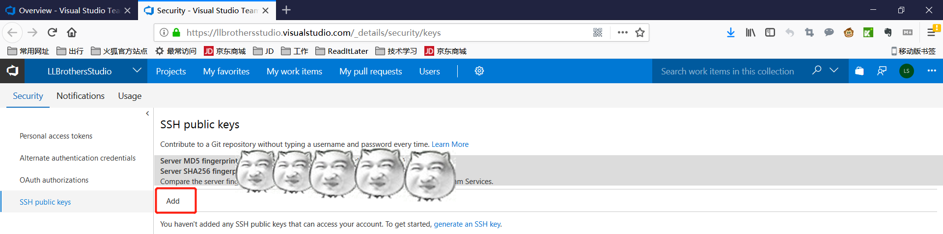Expand the search options chevron

pos(834,70)
